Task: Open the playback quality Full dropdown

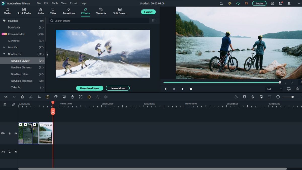Action: click(274, 89)
